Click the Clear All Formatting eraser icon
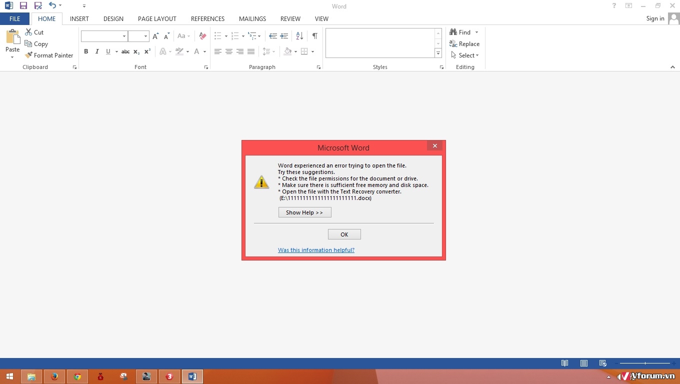 [x=202, y=36]
